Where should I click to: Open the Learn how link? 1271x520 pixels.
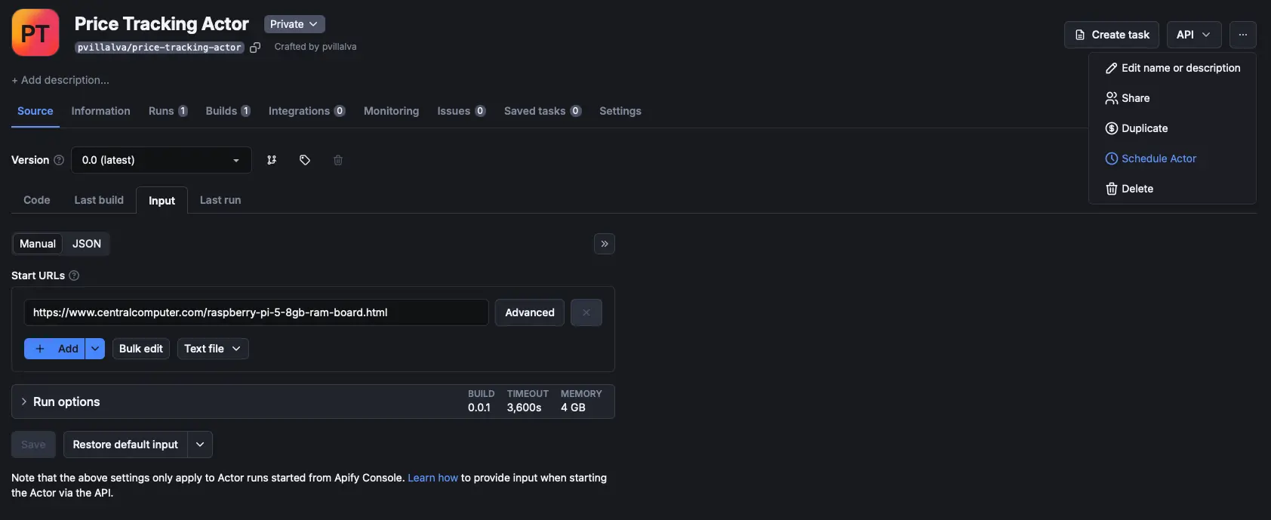pyautogui.click(x=432, y=478)
